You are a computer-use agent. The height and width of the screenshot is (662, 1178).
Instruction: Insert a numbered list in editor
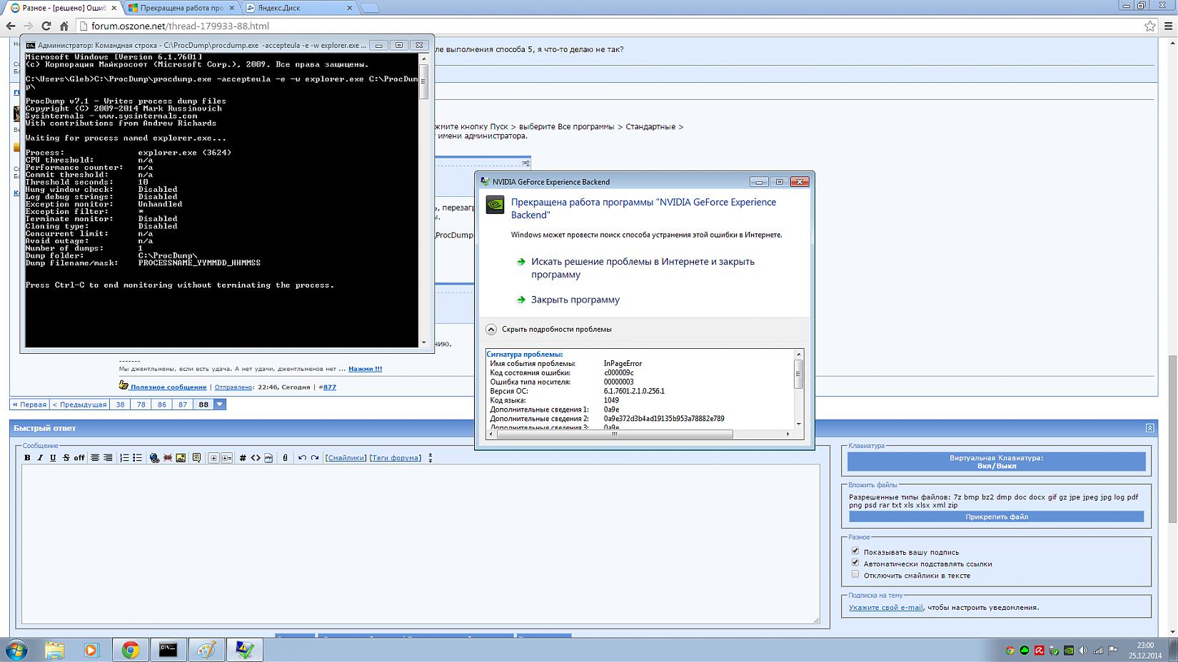pos(124,458)
